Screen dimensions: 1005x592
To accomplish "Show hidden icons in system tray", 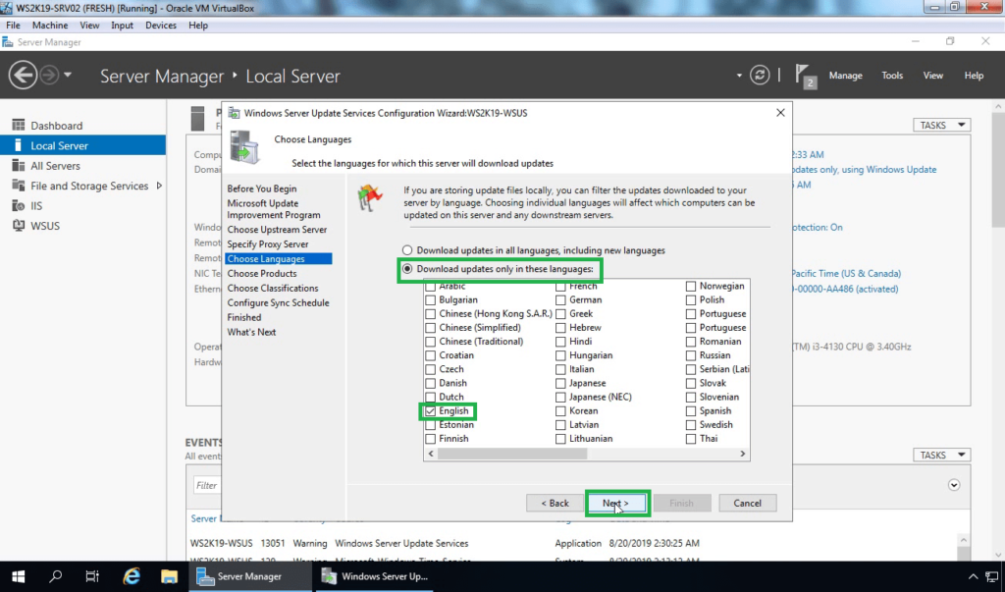I will (973, 576).
